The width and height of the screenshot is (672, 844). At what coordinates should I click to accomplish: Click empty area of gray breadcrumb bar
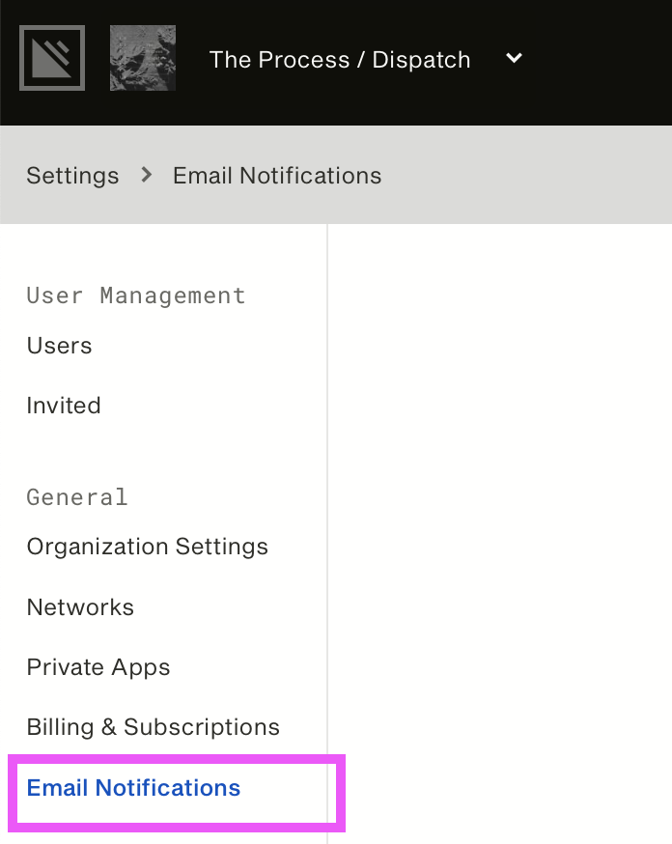click(x=527, y=176)
